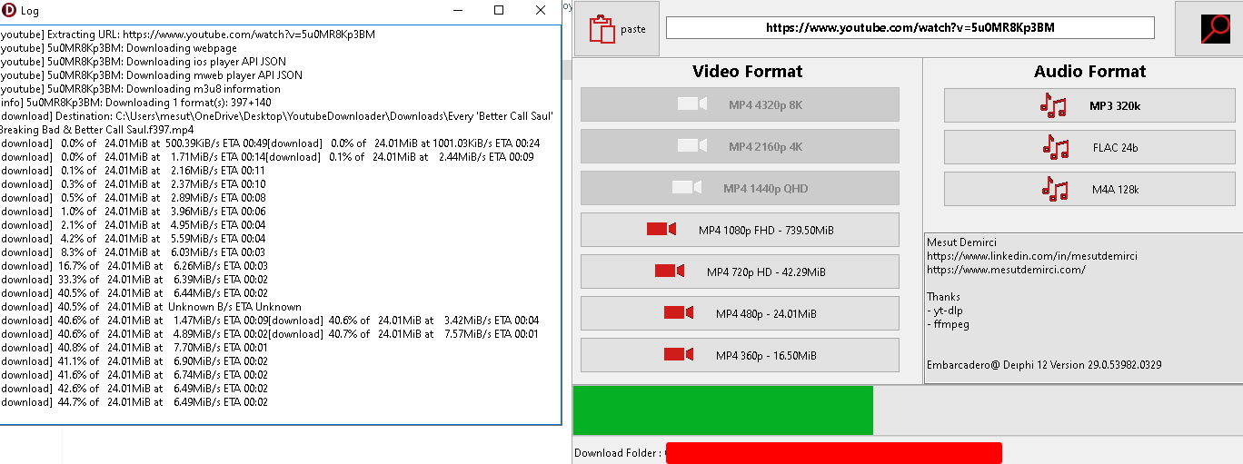
Task: Click music note icon on FLAC 24b
Action: pos(1056,147)
